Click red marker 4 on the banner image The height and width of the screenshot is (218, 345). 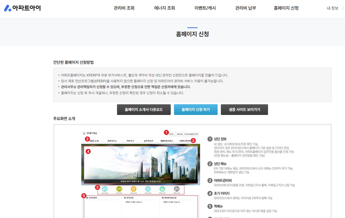(88, 151)
